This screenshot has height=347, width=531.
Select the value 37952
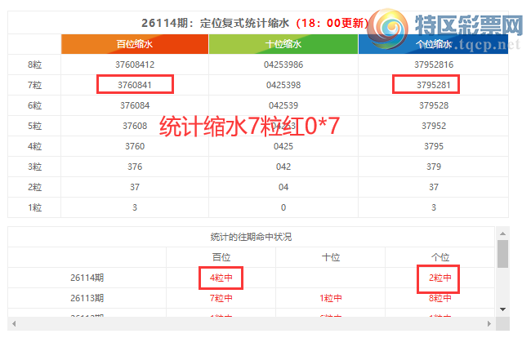pyautogui.click(x=434, y=126)
